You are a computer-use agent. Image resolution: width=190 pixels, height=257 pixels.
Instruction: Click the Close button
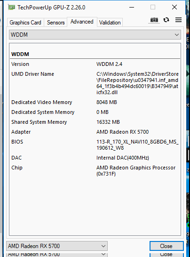pyautogui.click(x=166, y=246)
